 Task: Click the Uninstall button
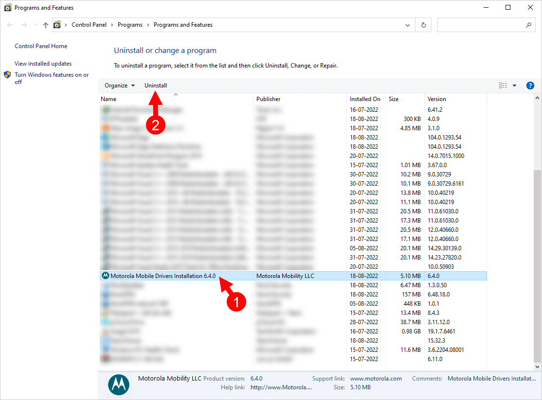coord(156,85)
